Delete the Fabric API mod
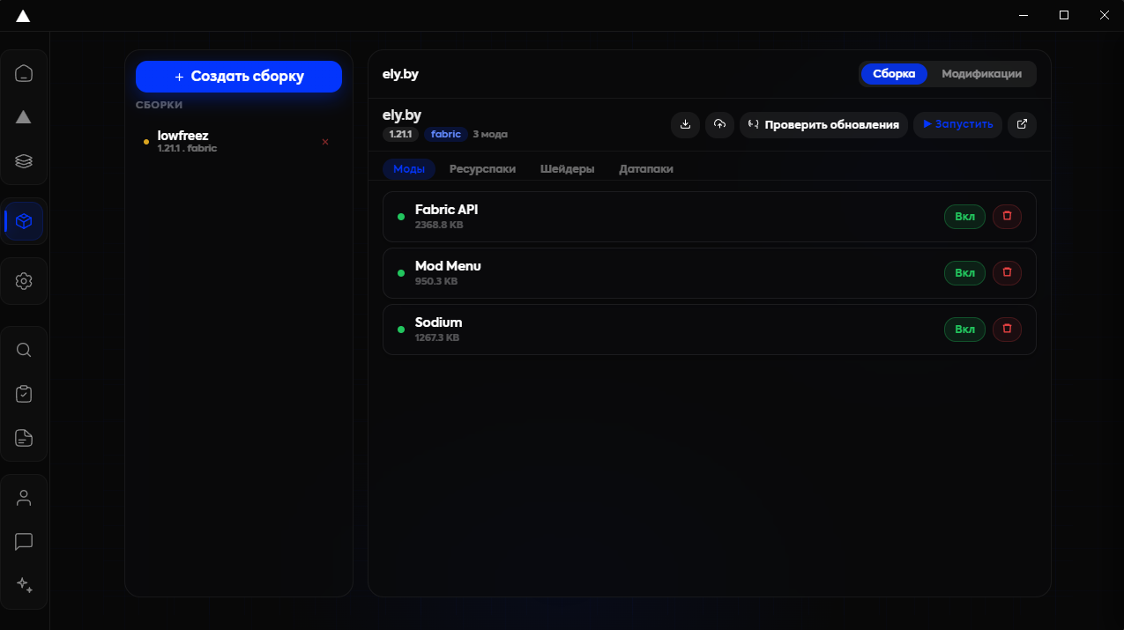This screenshot has height=630, width=1124. point(1007,216)
